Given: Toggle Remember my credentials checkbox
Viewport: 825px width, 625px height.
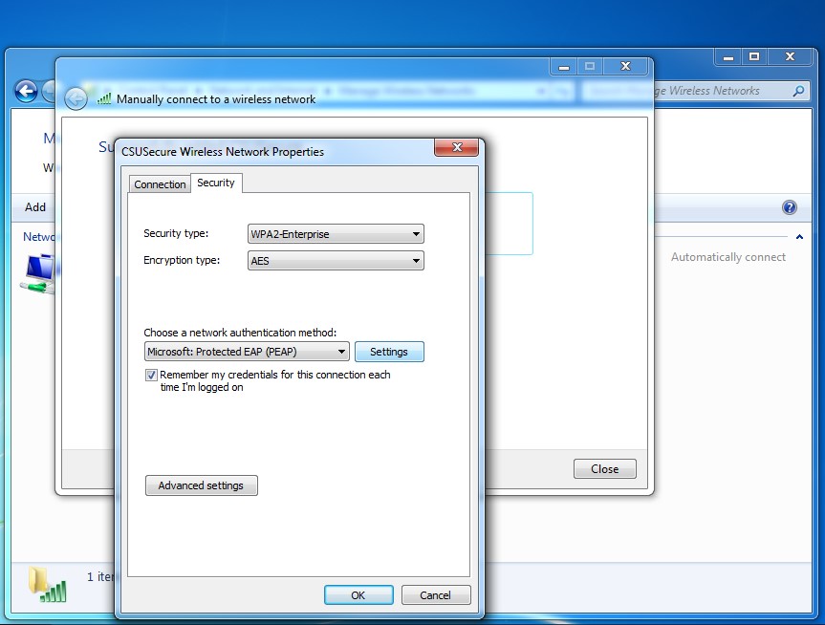Looking at the screenshot, I should point(151,376).
